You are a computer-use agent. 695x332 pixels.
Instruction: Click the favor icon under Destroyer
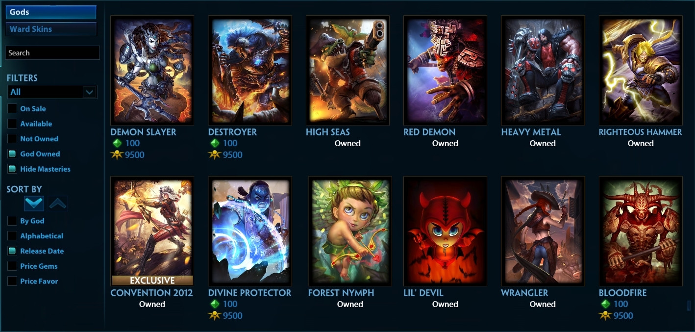pyautogui.click(x=214, y=155)
